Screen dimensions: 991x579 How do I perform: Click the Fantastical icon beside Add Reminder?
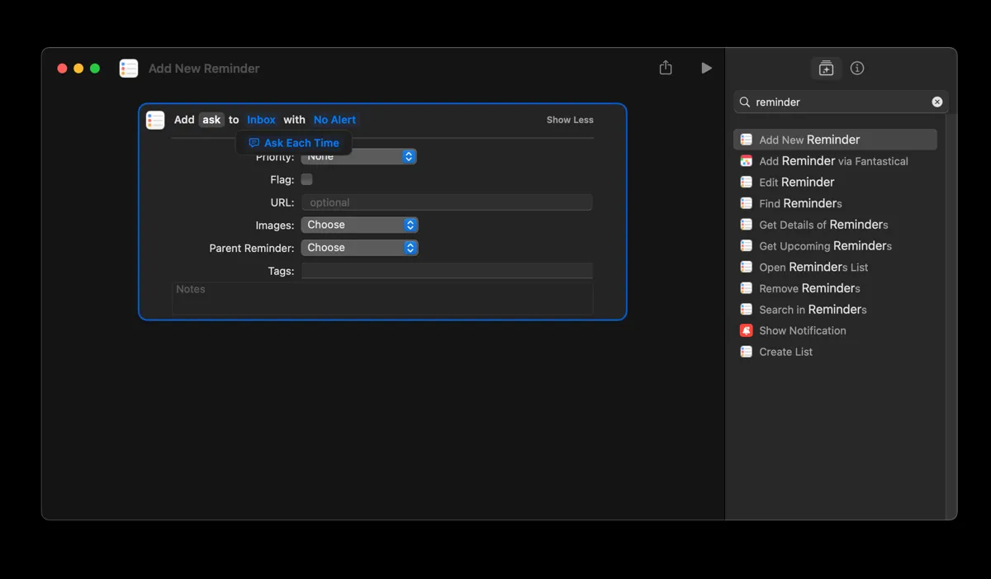(x=746, y=161)
